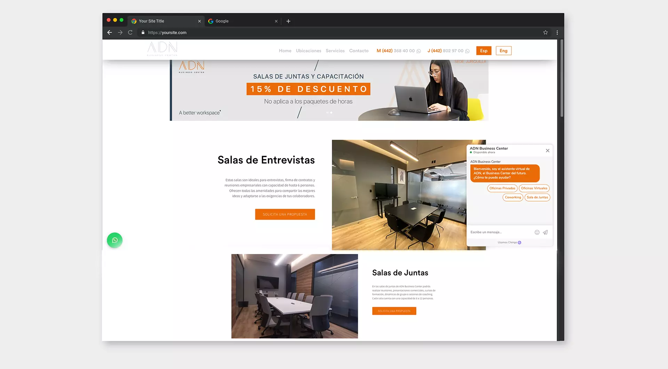
Task: Go to the Contacto page
Action: coord(358,51)
